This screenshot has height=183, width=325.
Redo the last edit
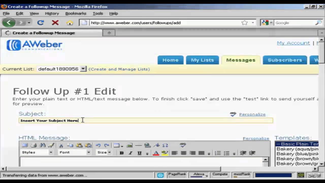click(107, 145)
